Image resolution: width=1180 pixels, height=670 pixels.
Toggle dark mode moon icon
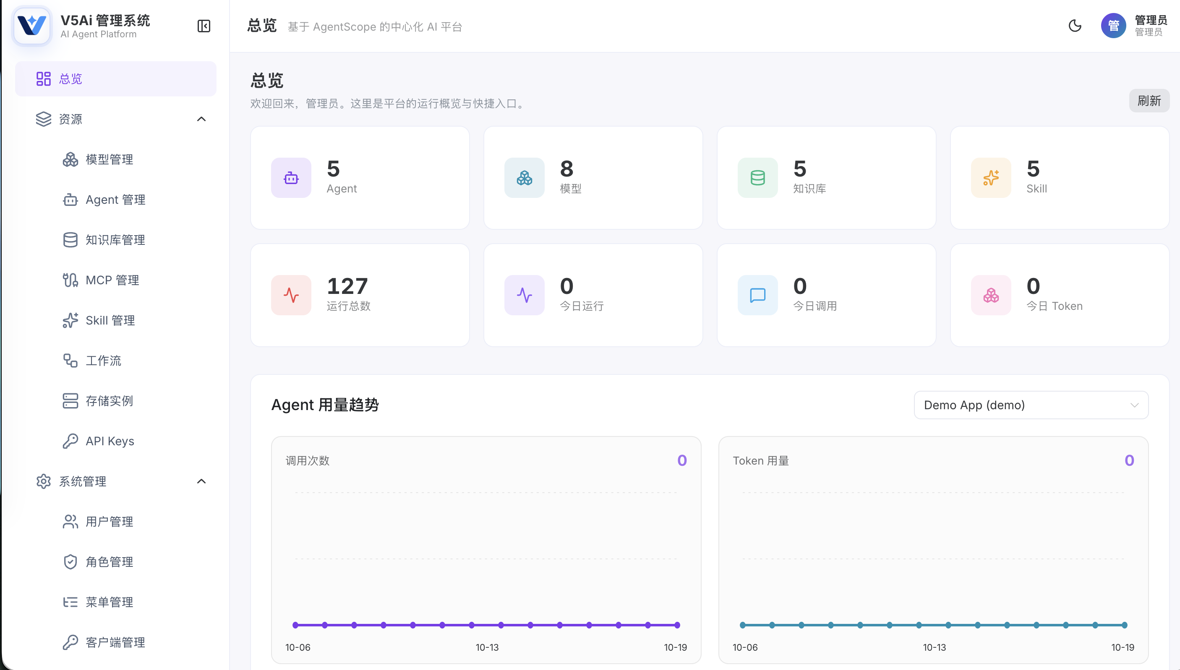click(1075, 26)
